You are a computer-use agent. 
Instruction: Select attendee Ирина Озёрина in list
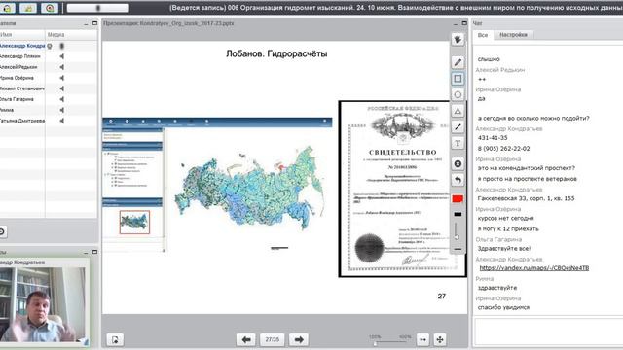pyautogui.click(x=18, y=78)
